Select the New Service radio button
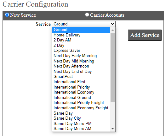 7,15
